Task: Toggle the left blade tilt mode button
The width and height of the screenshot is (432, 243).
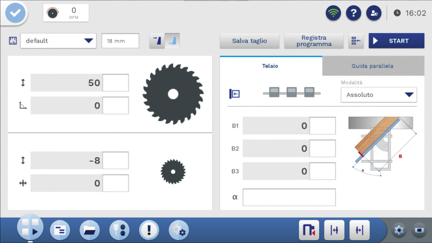Action: (x=157, y=41)
